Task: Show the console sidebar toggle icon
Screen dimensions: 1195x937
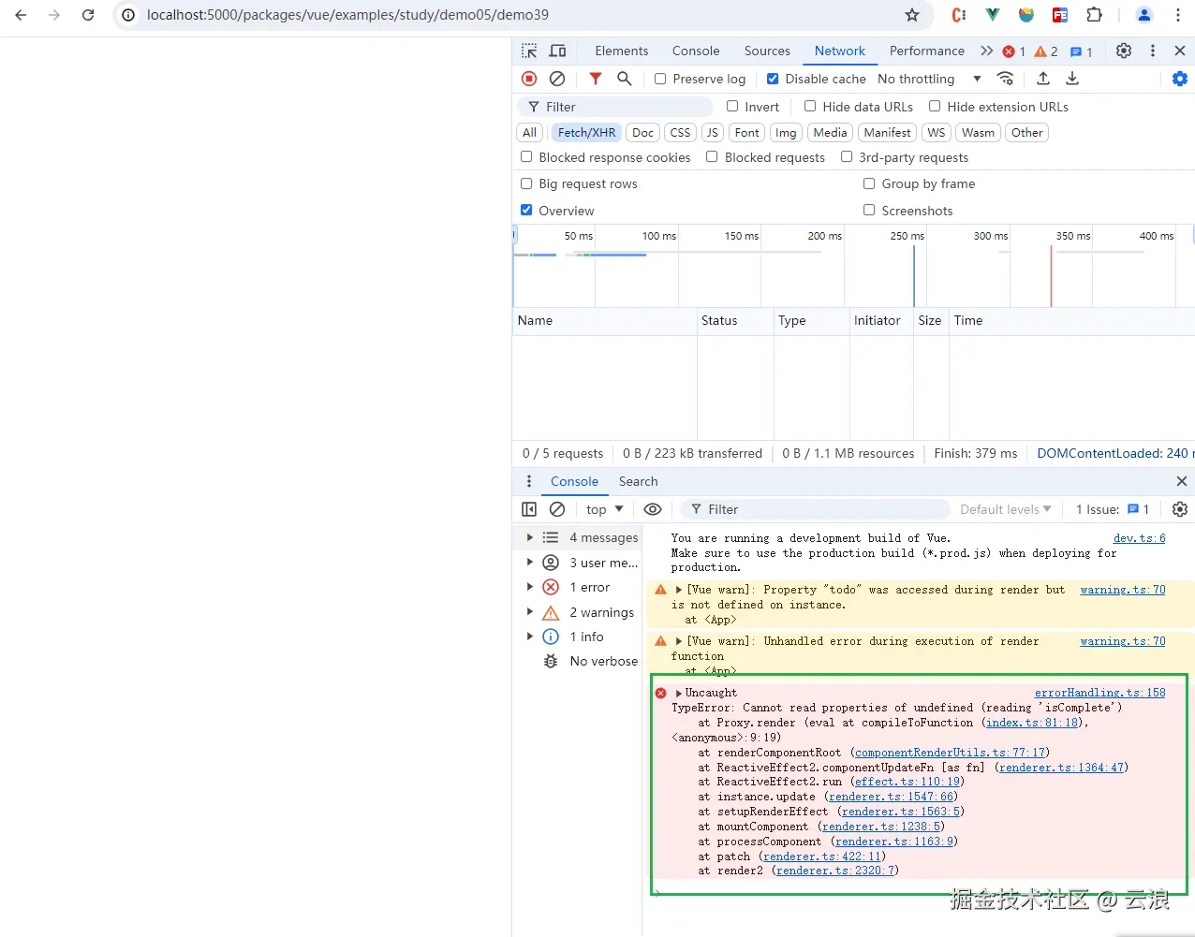Action: [x=529, y=509]
